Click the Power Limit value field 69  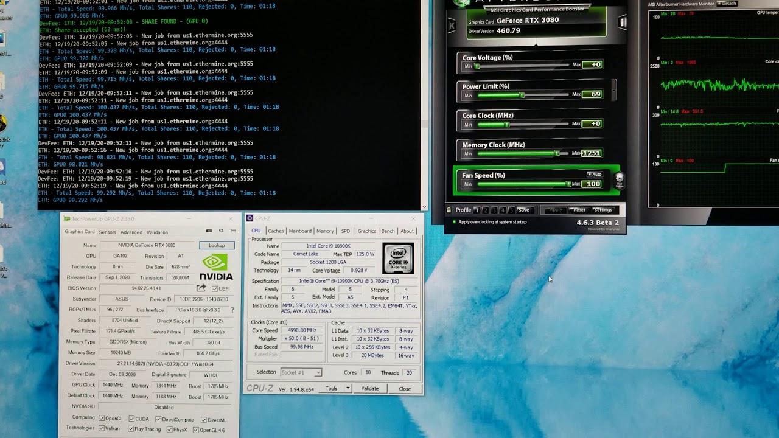click(x=593, y=94)
